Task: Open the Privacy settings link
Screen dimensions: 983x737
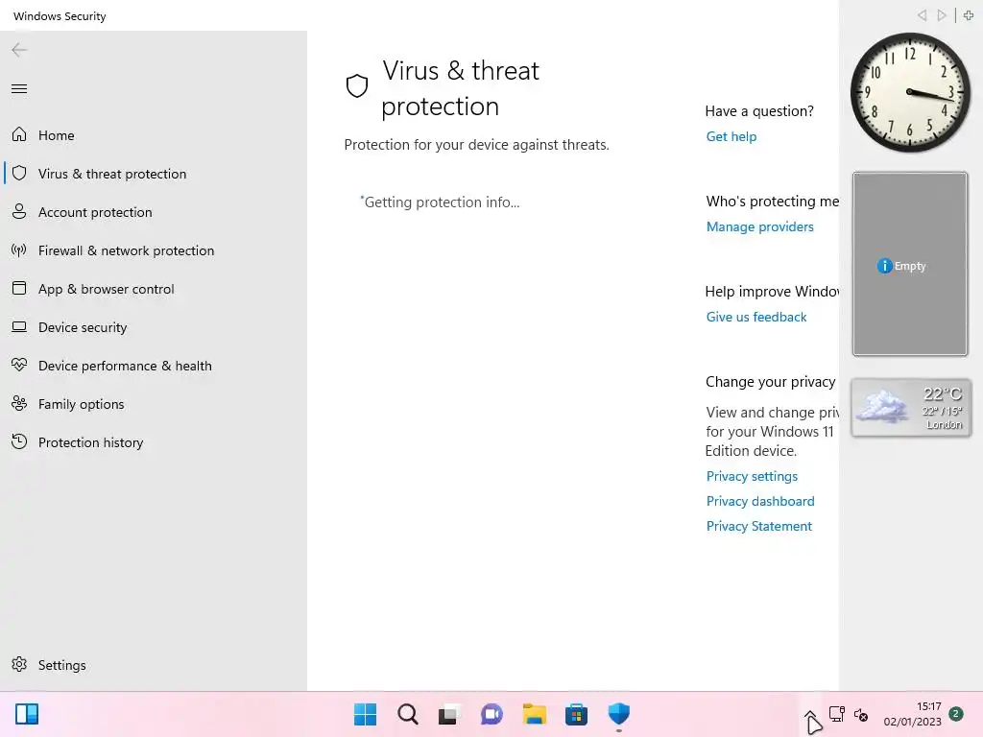Action: [x=752, y=476]
